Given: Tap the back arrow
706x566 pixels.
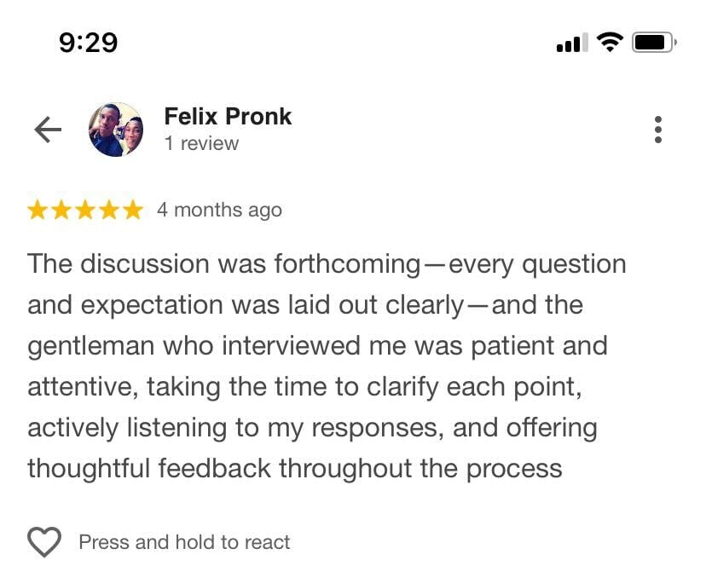Looking at the screenshot, I should click(x=48, y=130).
